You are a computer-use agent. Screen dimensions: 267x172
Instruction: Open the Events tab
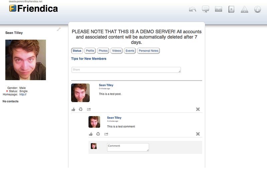(130, 51)
